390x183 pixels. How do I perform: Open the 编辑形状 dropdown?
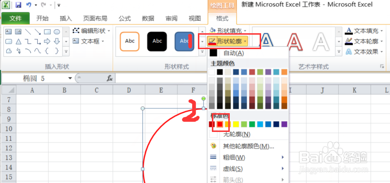pos(91,31)
